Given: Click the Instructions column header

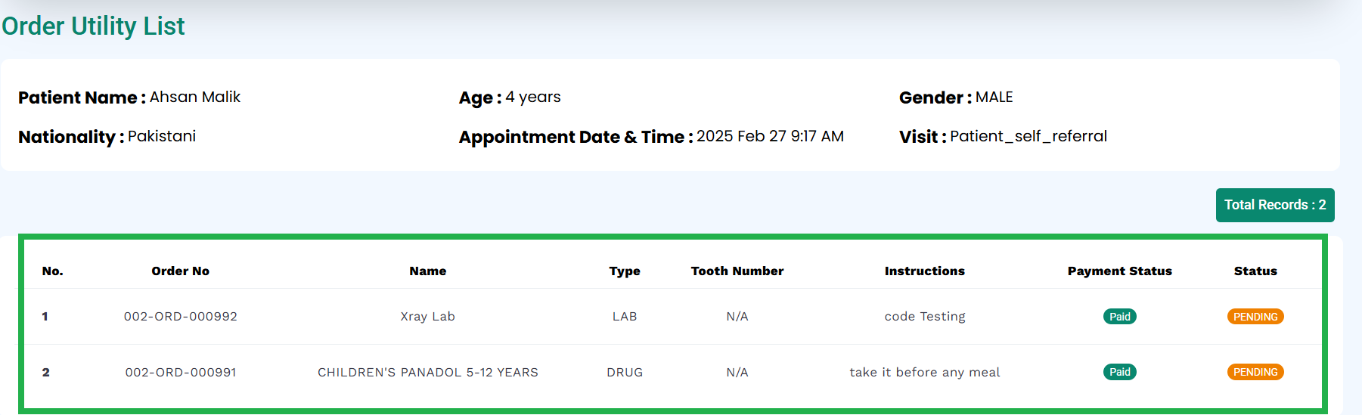Looking at the screenshot, I should [925, 271].
